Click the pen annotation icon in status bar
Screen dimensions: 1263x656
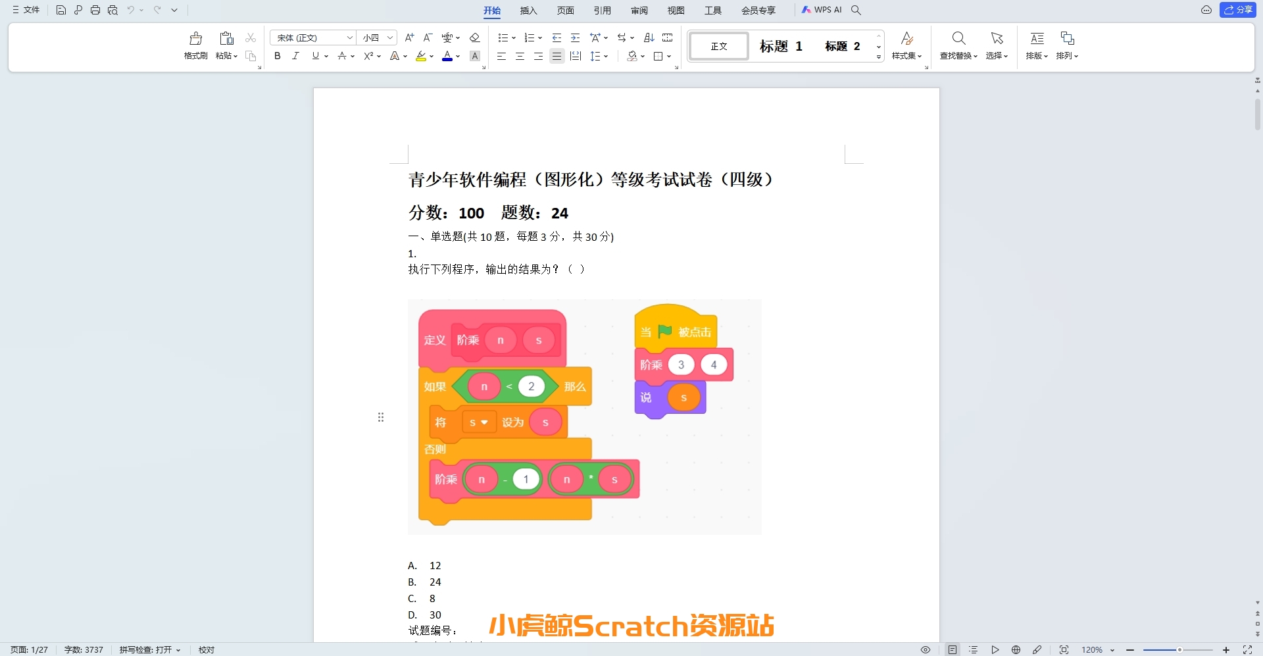(1037, 649)
